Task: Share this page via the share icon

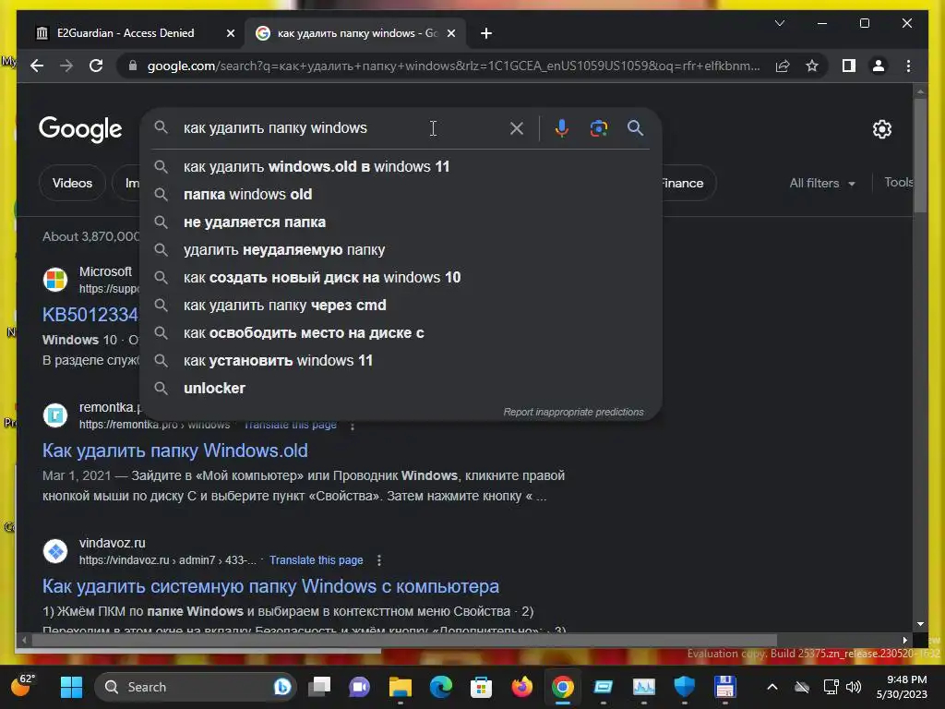Action: [x=783, y=66]
